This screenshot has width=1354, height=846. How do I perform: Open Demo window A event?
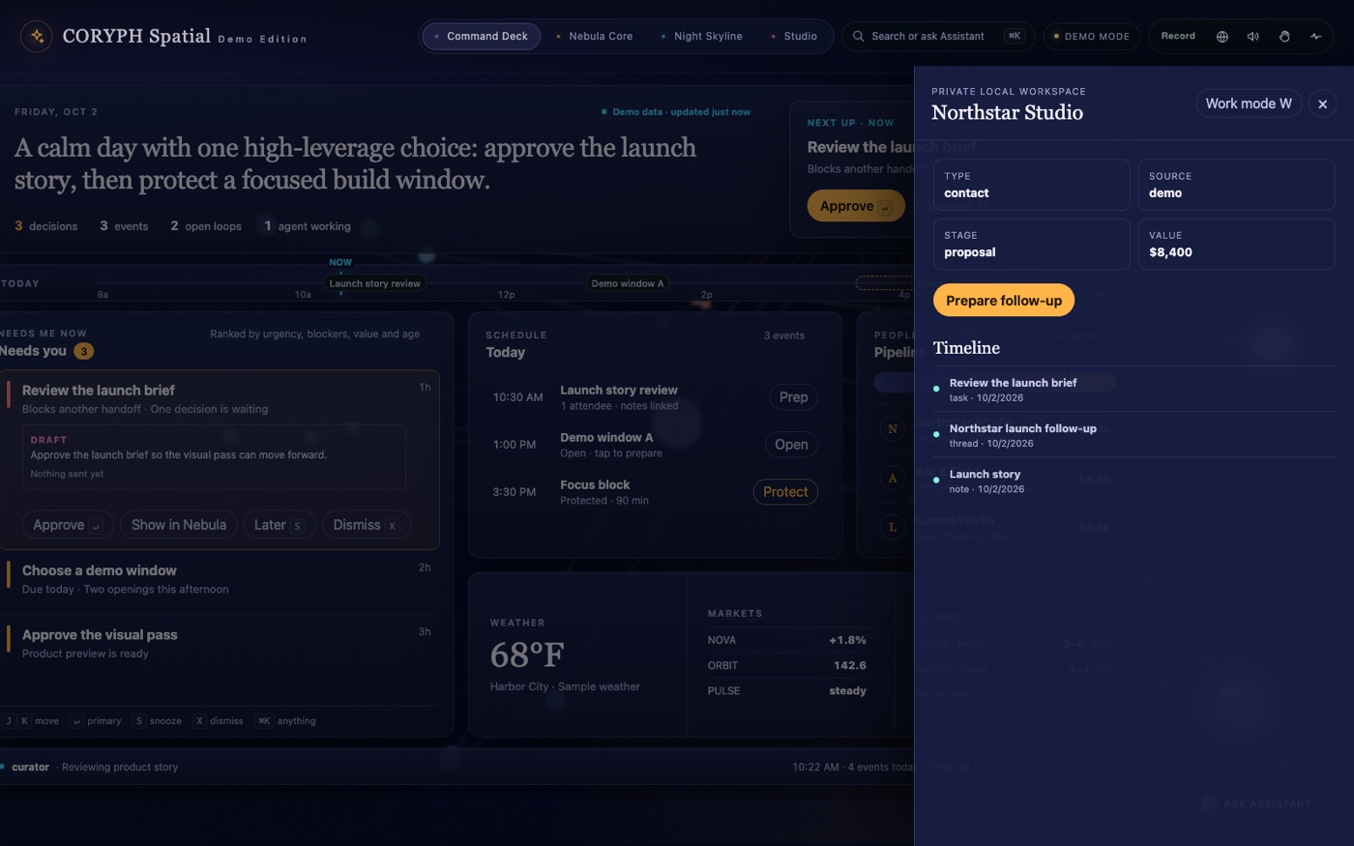click(791, 445)
